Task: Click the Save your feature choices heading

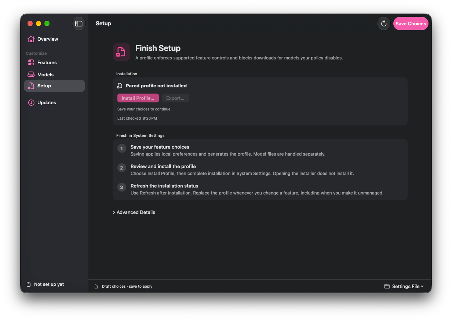Action: click(x=160, y=147)
